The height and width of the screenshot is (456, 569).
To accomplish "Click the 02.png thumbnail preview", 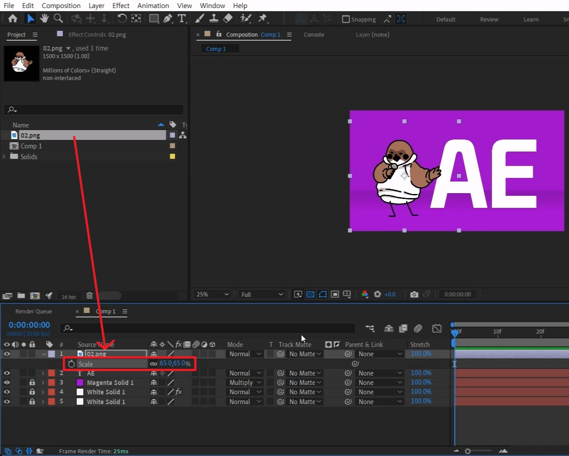I will 21,63.
